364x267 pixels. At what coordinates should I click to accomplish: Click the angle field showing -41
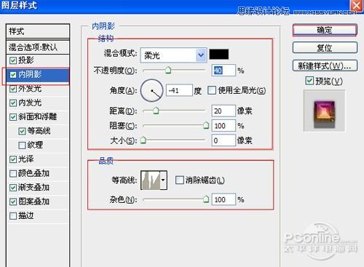(x=179, y=90)
